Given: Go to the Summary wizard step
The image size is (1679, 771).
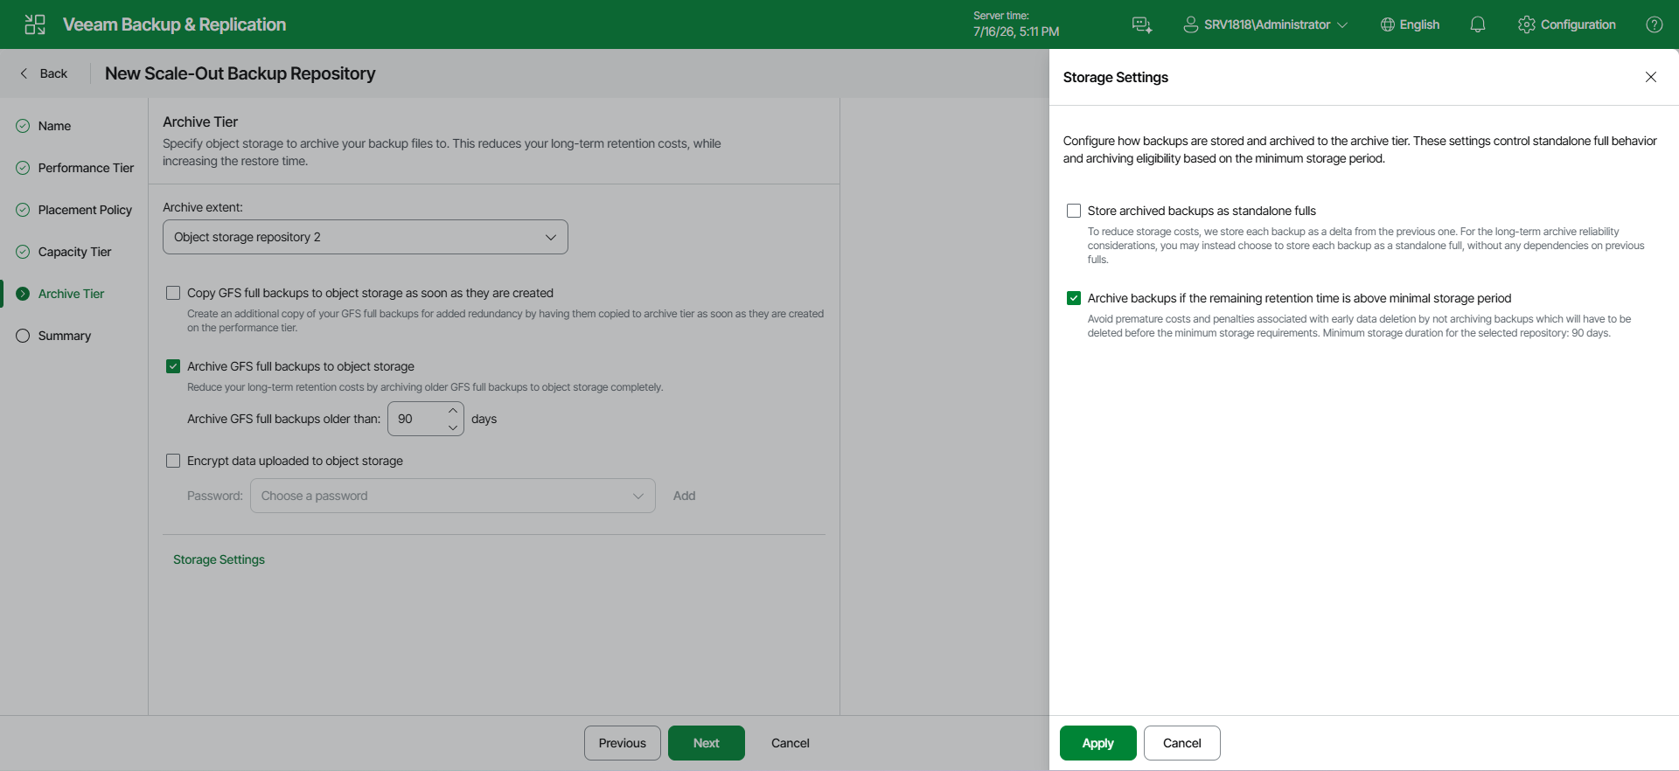Looking at the screenshot, I should click(64, 336).
